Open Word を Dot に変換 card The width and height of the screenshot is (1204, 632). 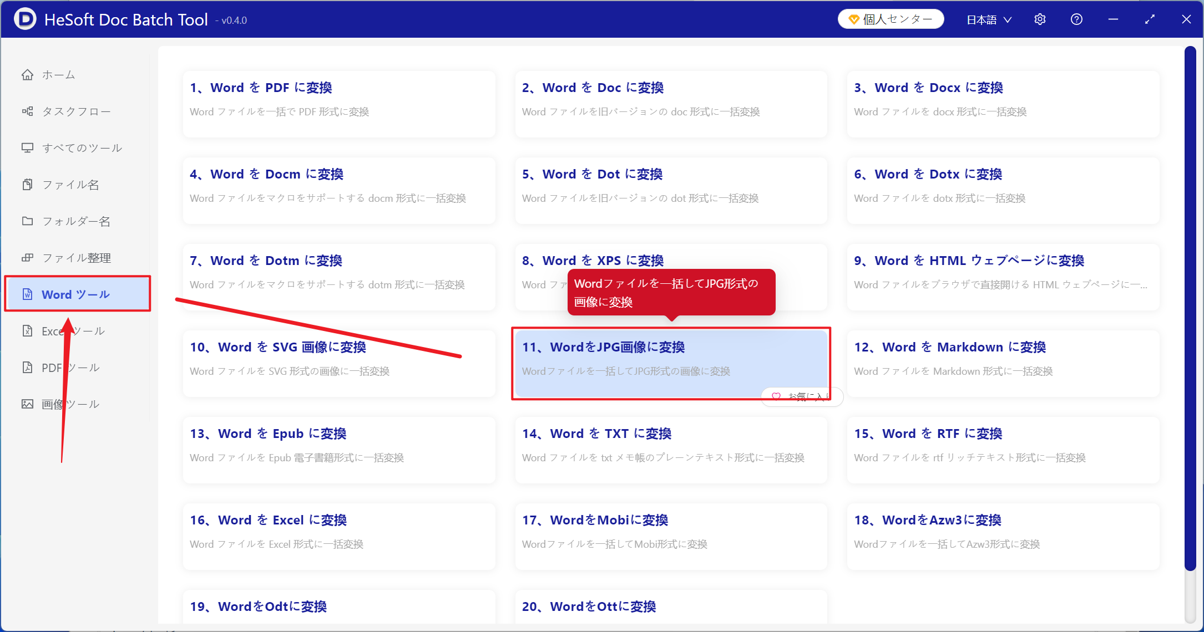click(671, 190)
